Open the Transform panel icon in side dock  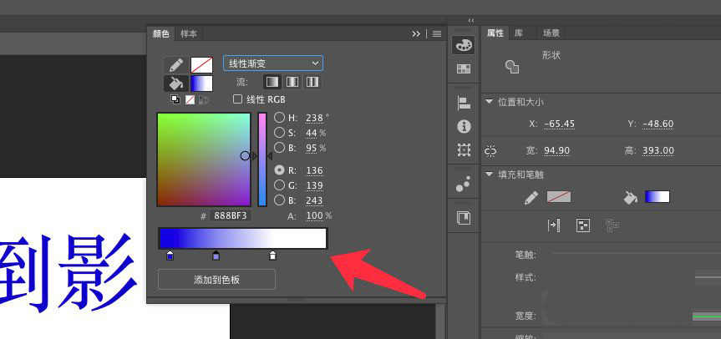coord(464,151)
